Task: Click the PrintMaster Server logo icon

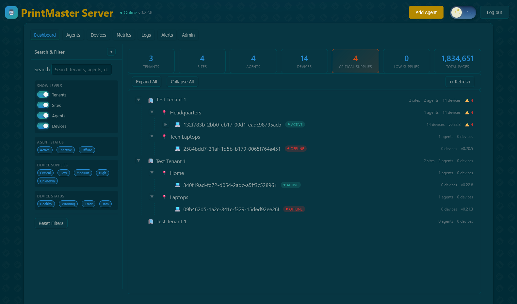Action: tap(11, 12)
